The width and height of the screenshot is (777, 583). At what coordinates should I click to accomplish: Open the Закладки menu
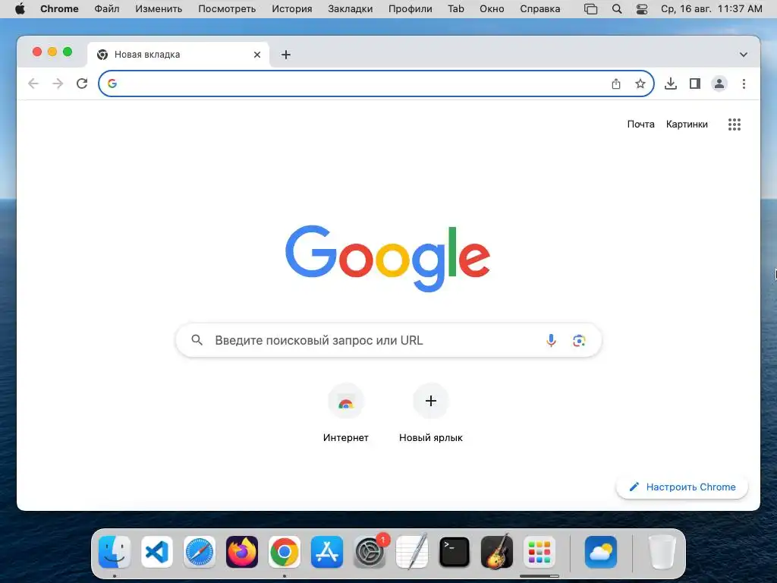[351, 9]
